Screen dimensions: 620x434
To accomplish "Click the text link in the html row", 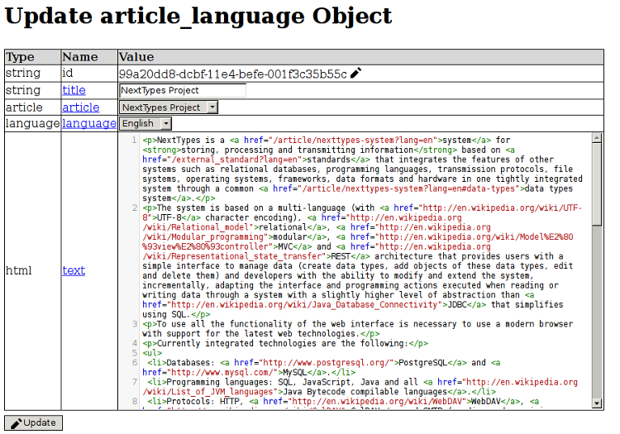I will click(74, 270).
